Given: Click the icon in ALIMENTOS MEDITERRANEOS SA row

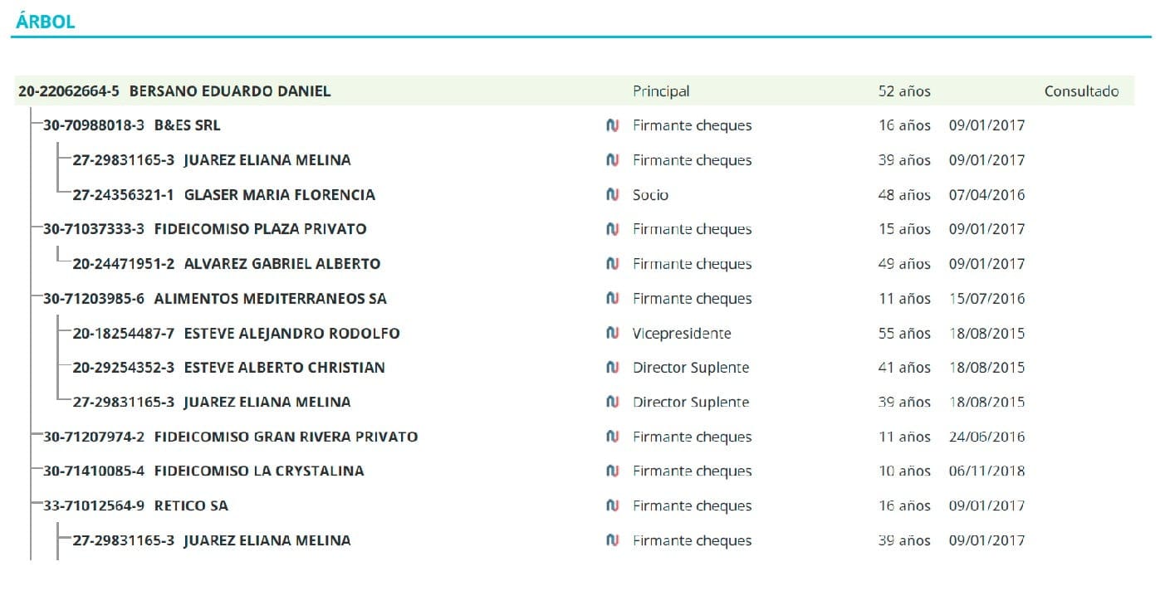Looking at the screenshot, I should [x=612, y=299].
